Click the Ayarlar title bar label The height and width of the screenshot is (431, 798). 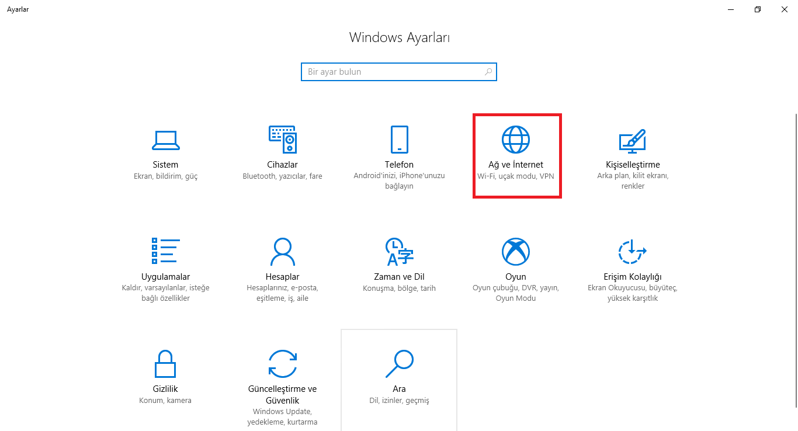(18, 9)
